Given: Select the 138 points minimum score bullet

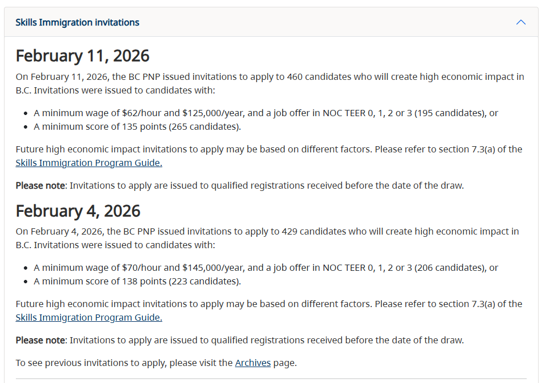Looking at the screenshot, I should pos(137,281).
